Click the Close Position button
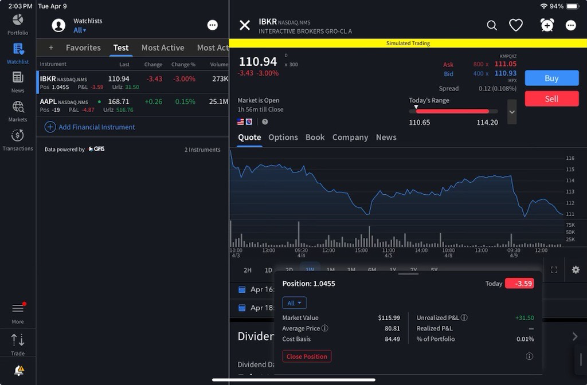 click(x=307, y=356)
